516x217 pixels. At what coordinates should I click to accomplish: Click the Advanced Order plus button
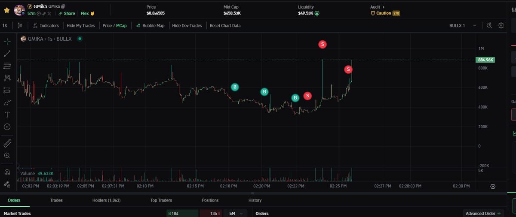(484, 213)
